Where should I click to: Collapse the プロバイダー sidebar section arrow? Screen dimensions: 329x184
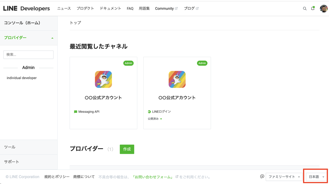[52, 38]
